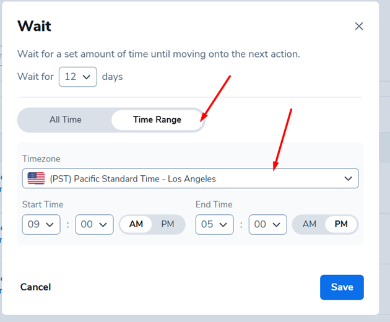Click the US flag icon in Timezone
The height and width of the screenshot is (322, 390).
(x=37, y=179)
